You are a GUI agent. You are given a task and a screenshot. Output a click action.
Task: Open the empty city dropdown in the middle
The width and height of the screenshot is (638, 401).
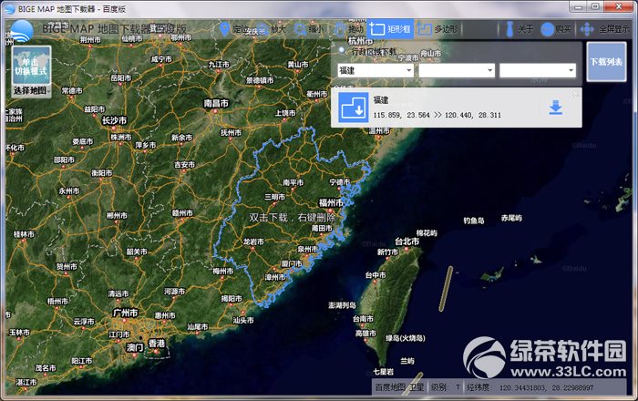457,70
